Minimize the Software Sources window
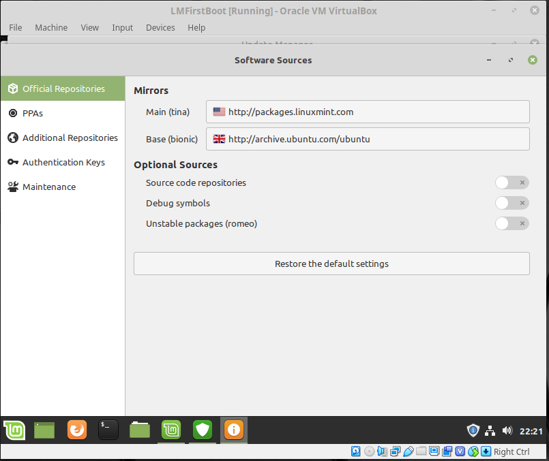Screen dimensions: 549x461 point(489,60)
